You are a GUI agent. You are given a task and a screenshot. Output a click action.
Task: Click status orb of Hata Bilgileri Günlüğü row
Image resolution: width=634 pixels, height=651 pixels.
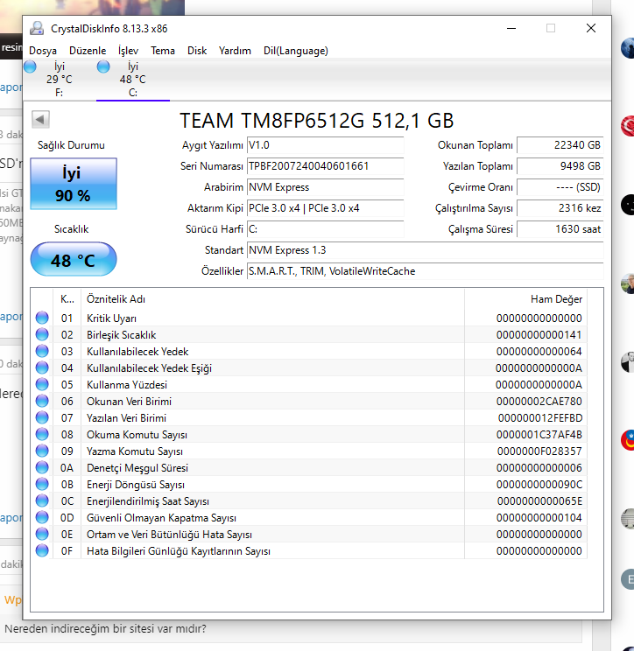click(x=42, y=550)
